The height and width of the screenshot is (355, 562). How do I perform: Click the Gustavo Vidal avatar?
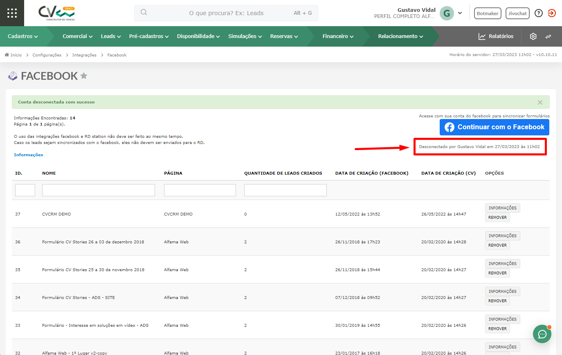pos(447,13)
